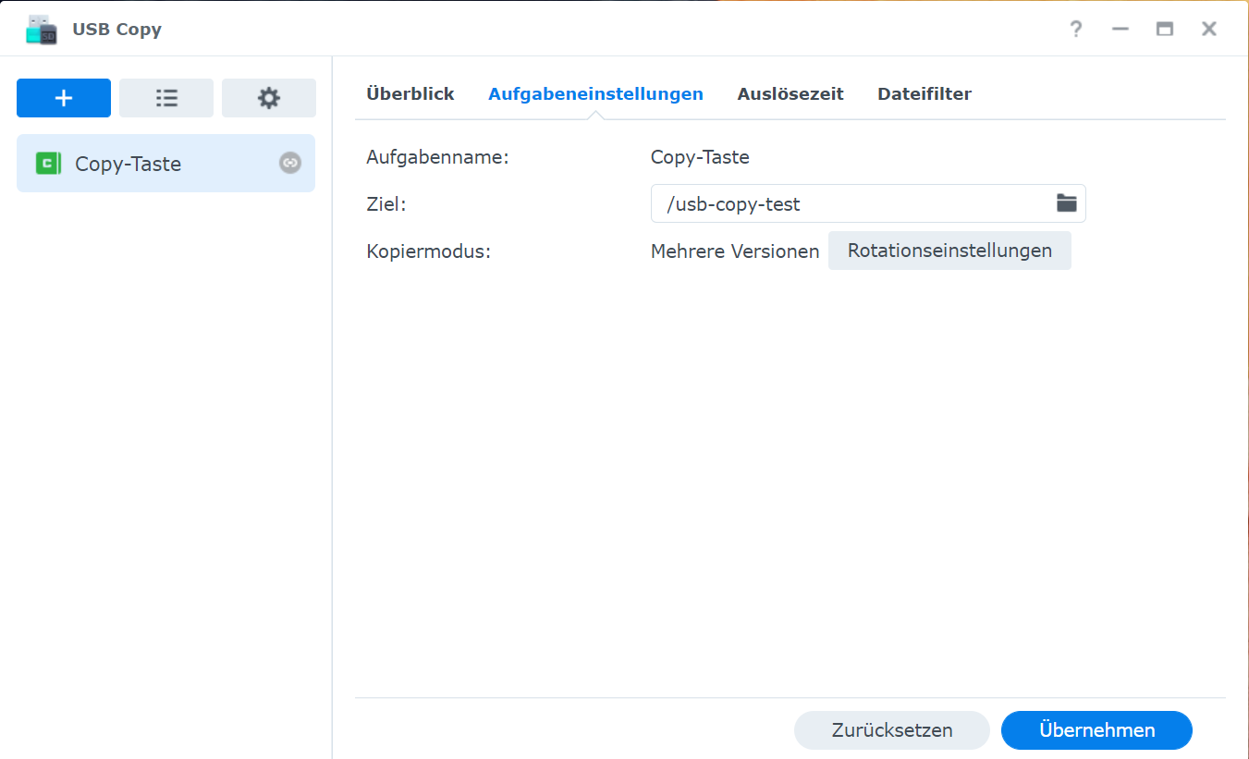Minimize the USB Copy window
This screenshot has width=1249, height=759.
click(1120, 29)
